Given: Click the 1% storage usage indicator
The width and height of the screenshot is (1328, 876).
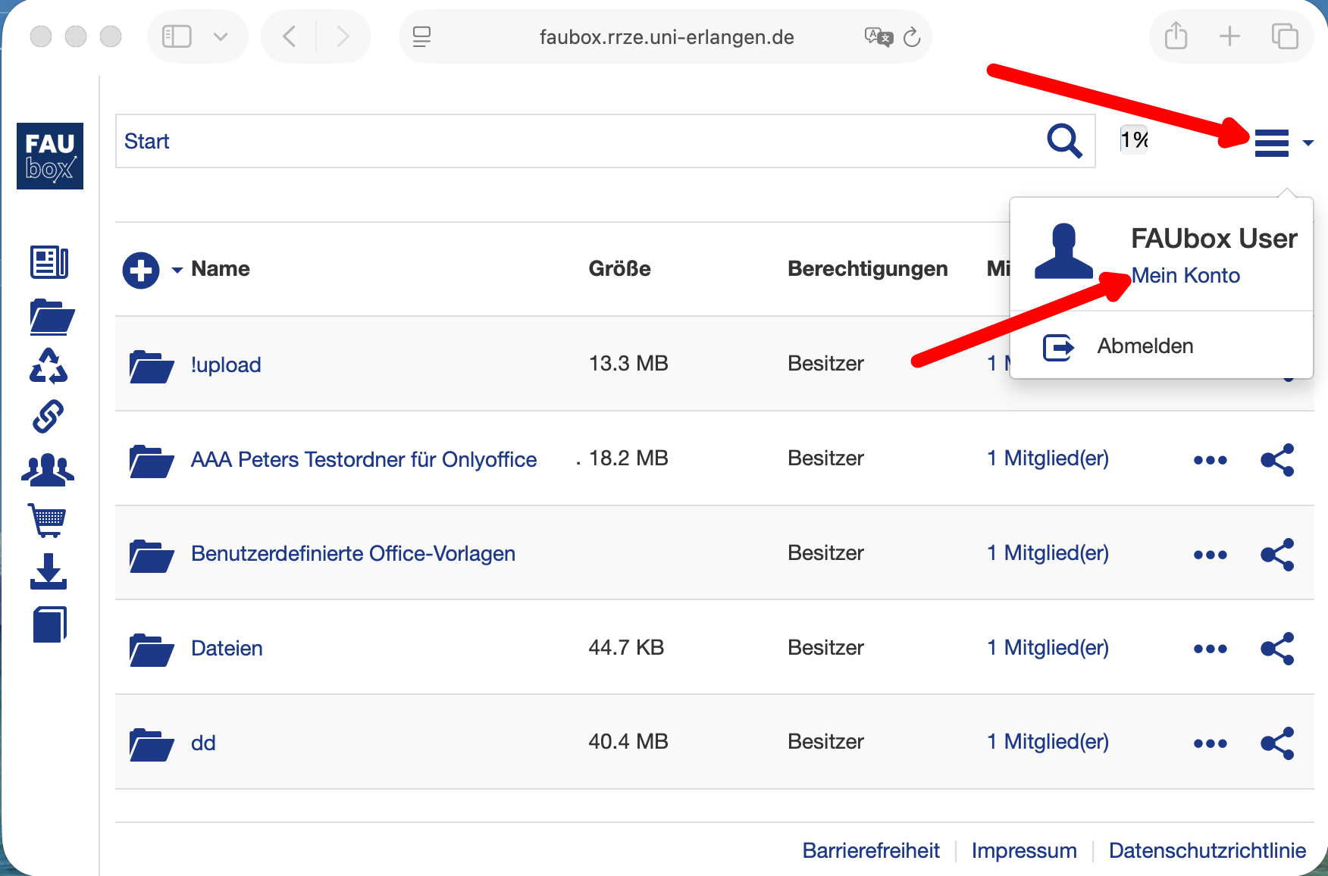Looking at the screenshot, I should click(x=1134, y=140).
